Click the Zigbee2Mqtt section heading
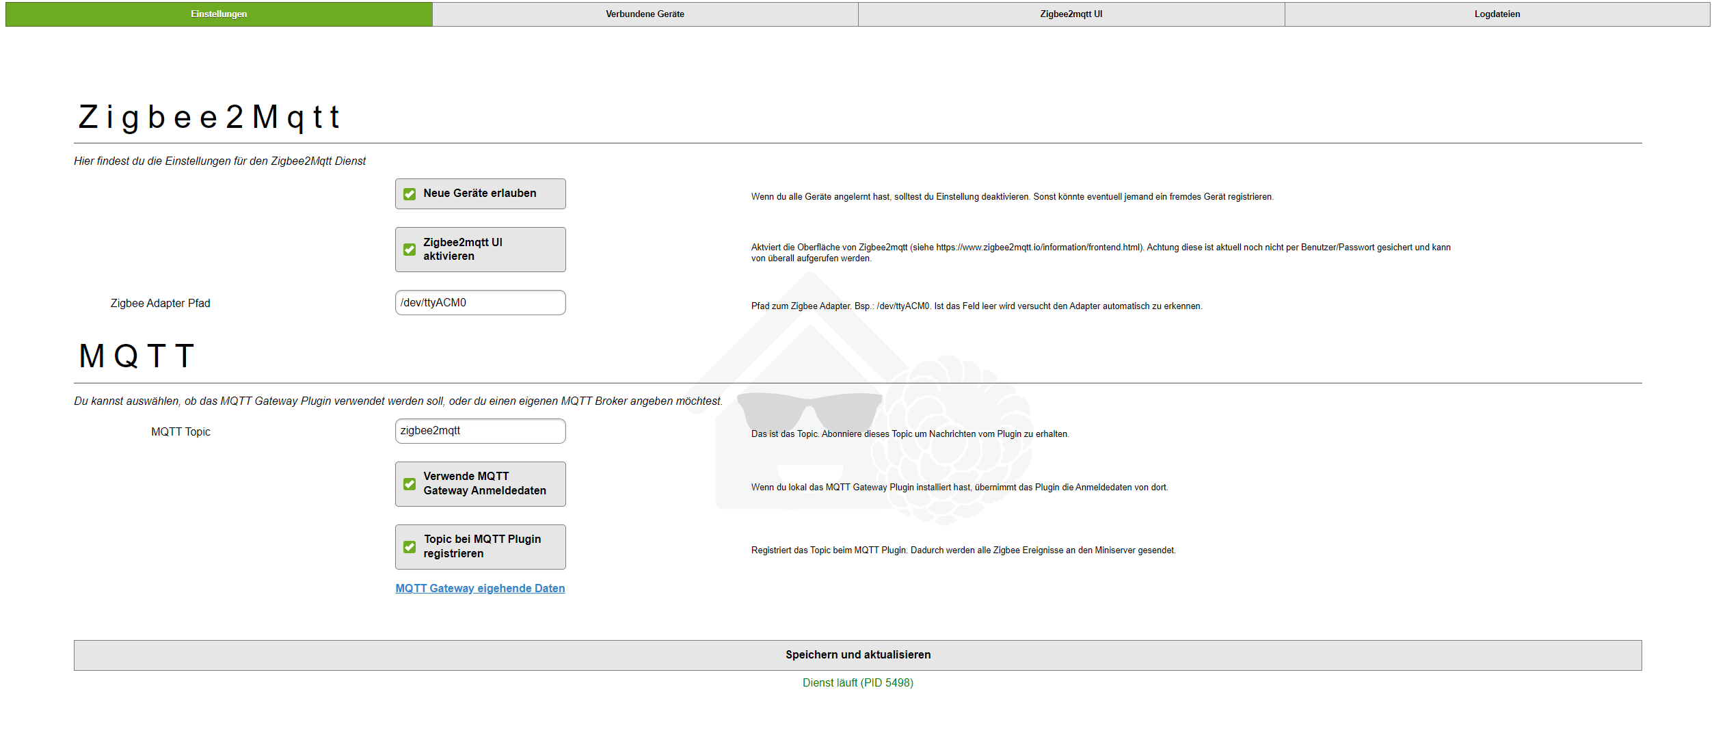 click(209, 117)
